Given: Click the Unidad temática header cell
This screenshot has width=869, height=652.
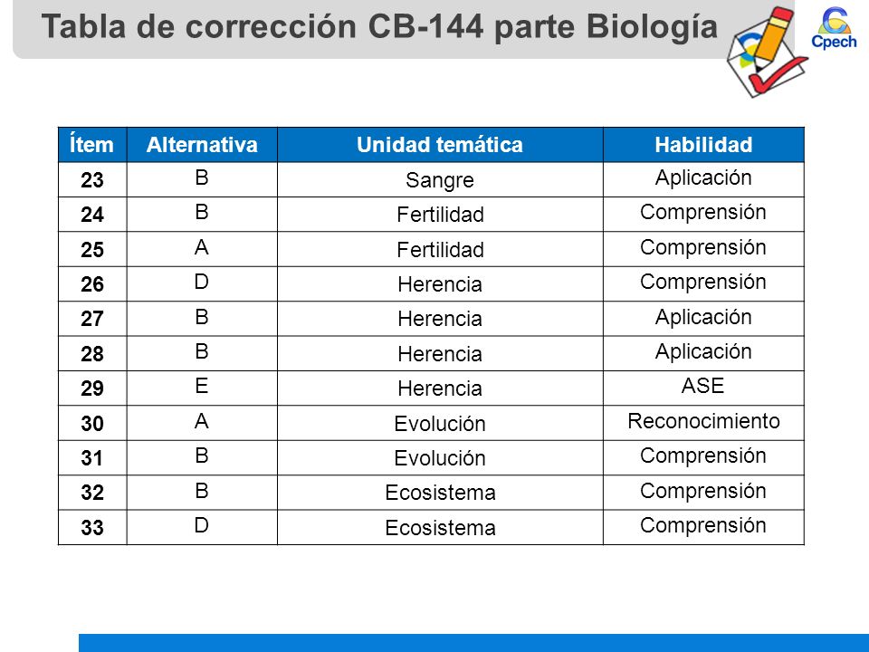Looking at the screenshot, I should (440, 145).
